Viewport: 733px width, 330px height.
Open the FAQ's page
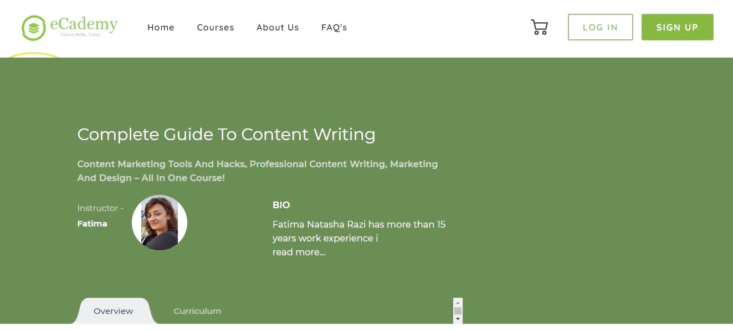pos(334,27)
